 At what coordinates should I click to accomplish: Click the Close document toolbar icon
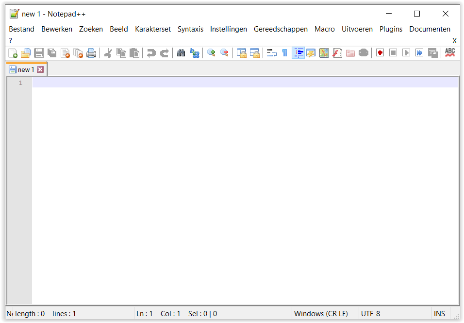point(65,53)
